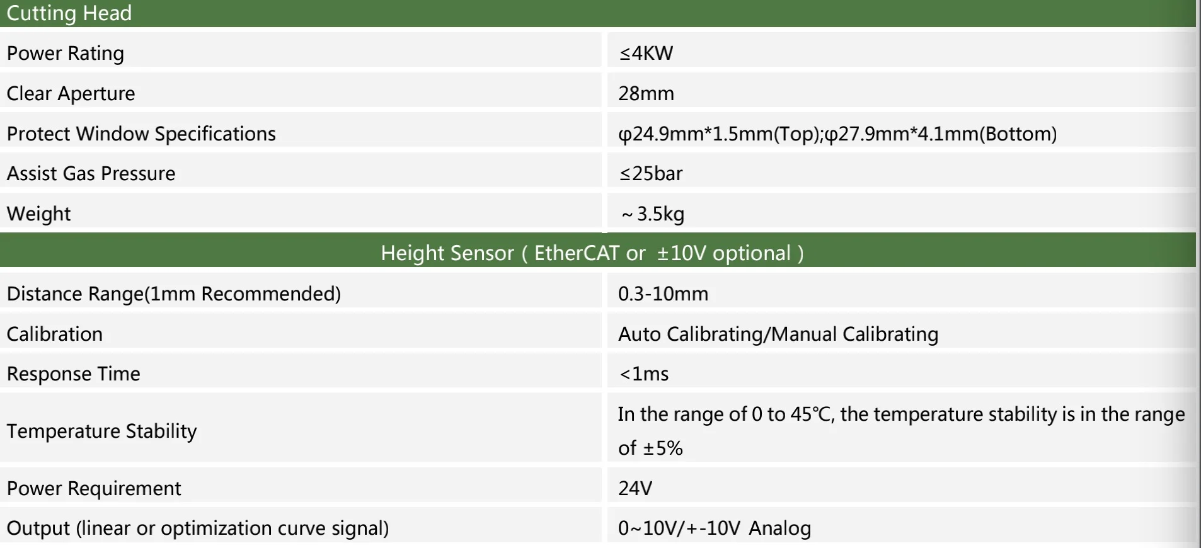
Task: Click the 0.3-10mm distance value
Action: click(x=663, y=294)
